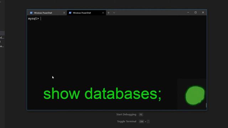Maximize the terminal window

coord(196,12)
